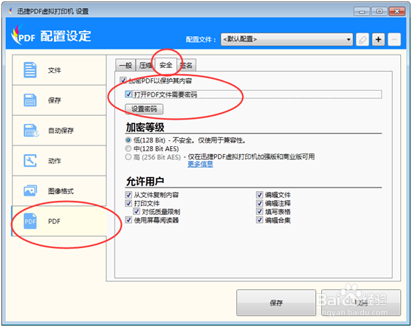The image size is (412, 327).
Task: Select 文件 label in sidebar
Action: pos(55,70)
